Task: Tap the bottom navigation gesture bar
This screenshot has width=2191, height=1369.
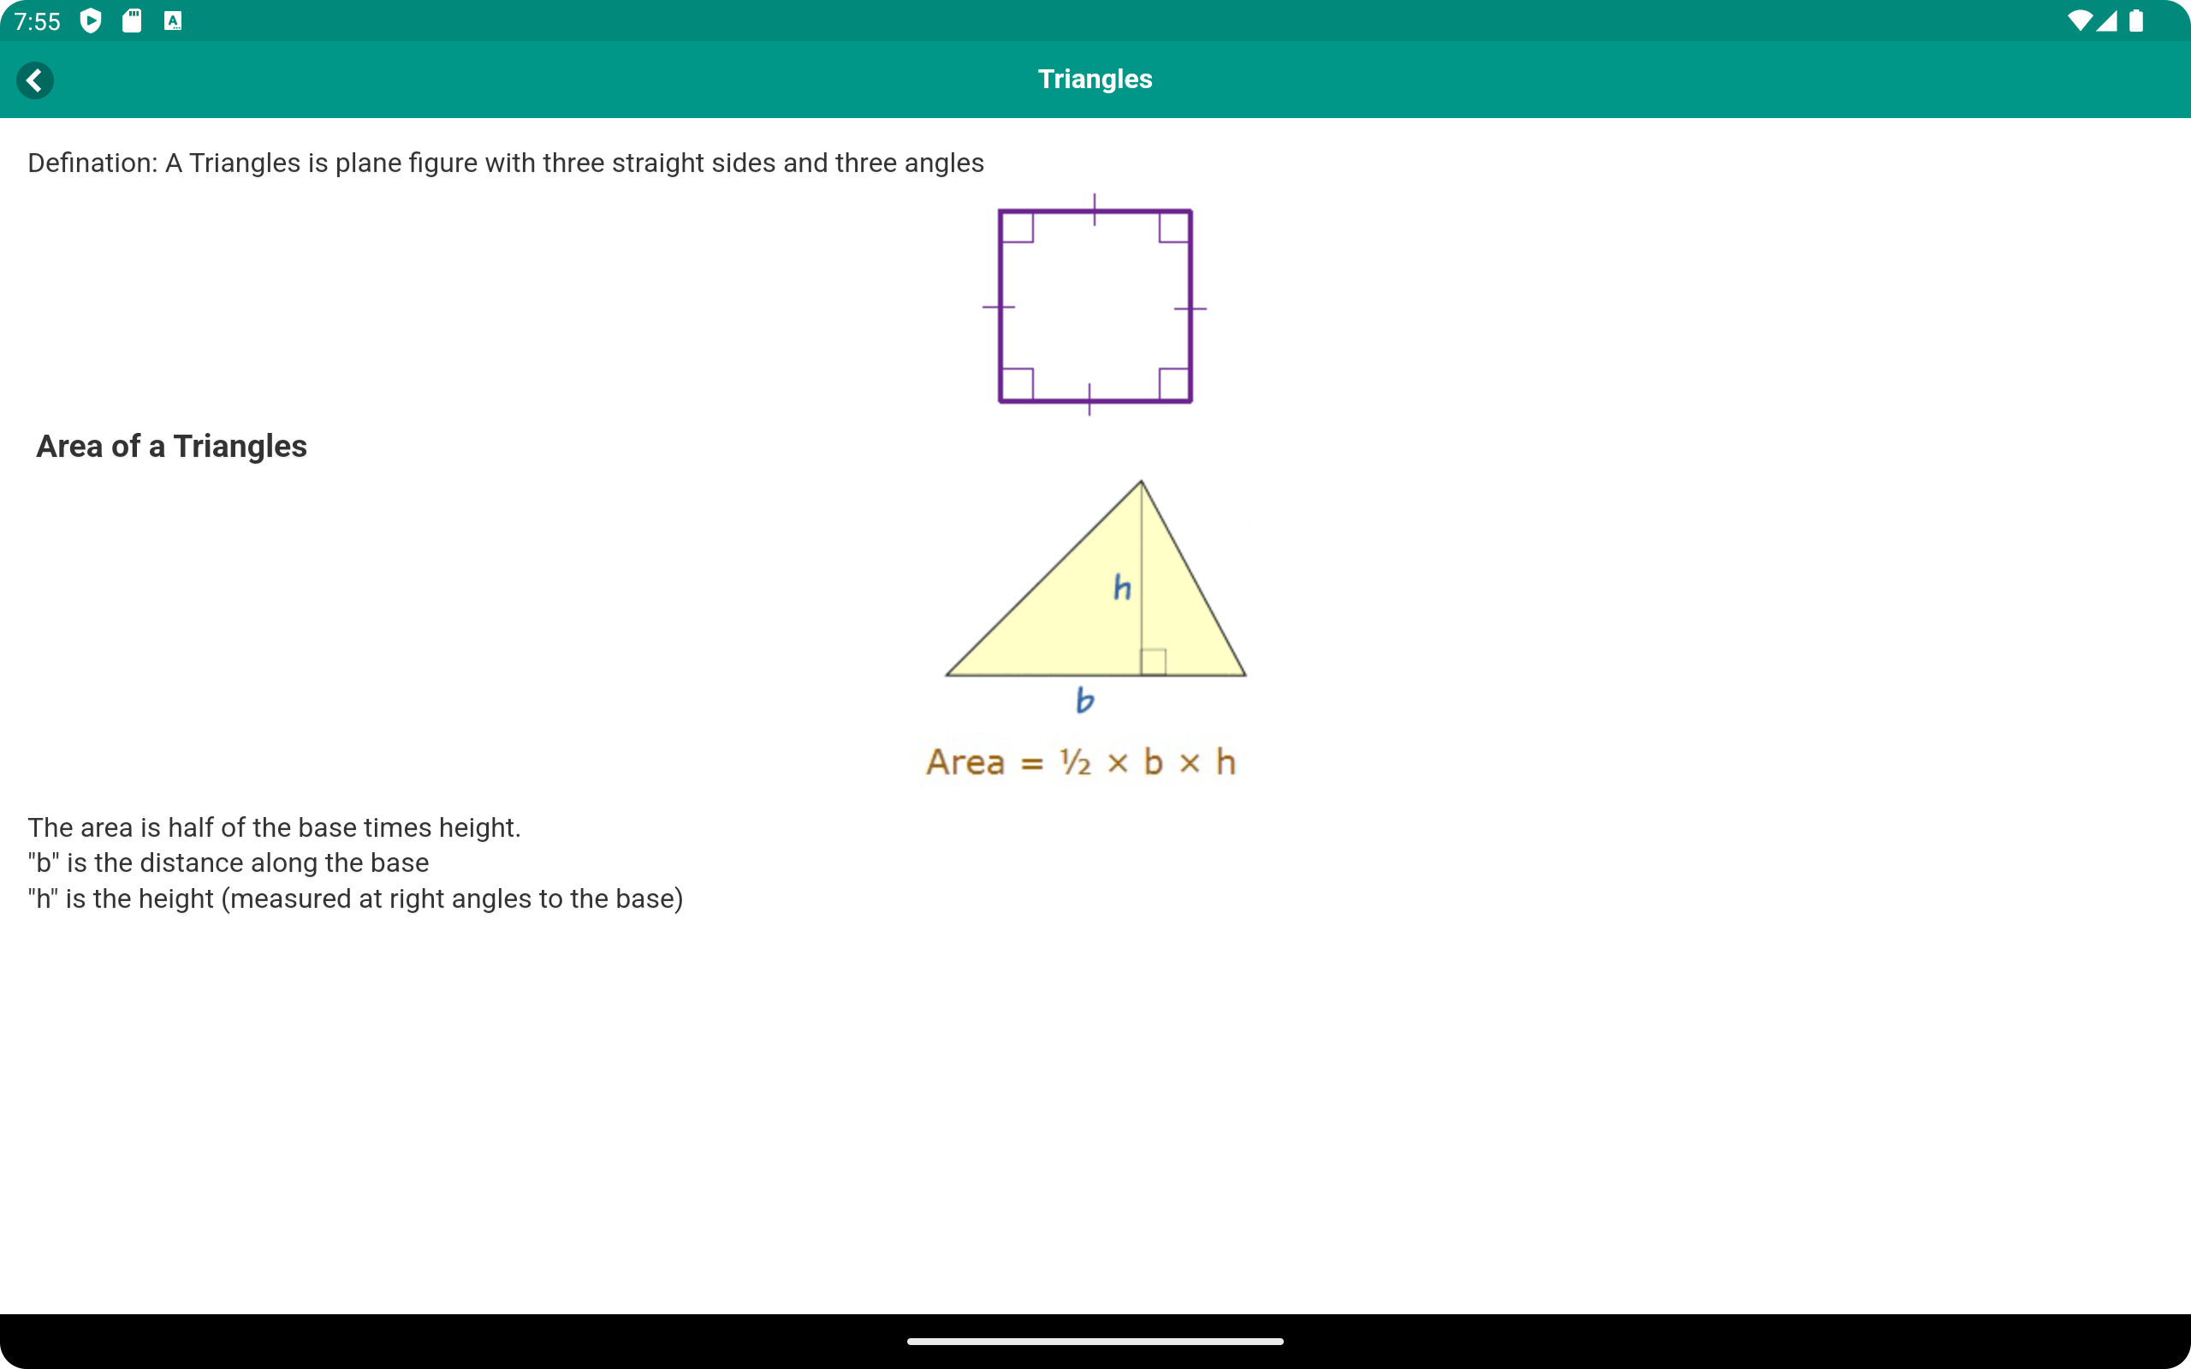Action: click(1095, 1342)
